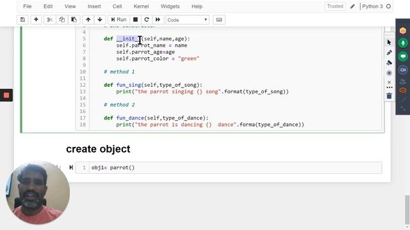This screenshot has width=410, height=230.
Task: Cut selected cells with the scissors icon
Action: tap(50, 20)
